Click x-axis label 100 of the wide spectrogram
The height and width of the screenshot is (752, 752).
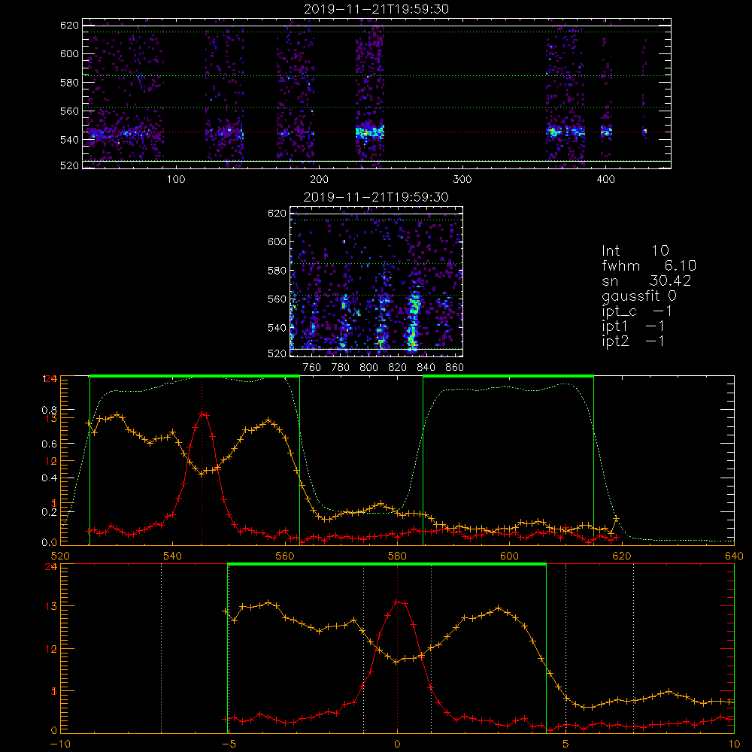(176, 180)
